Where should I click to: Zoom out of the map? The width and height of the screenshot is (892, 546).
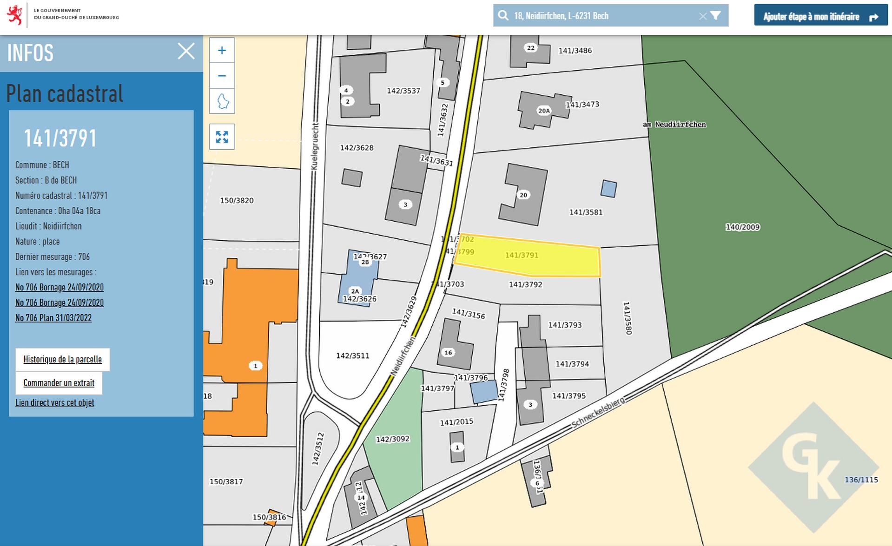click(x=222, y=76)
